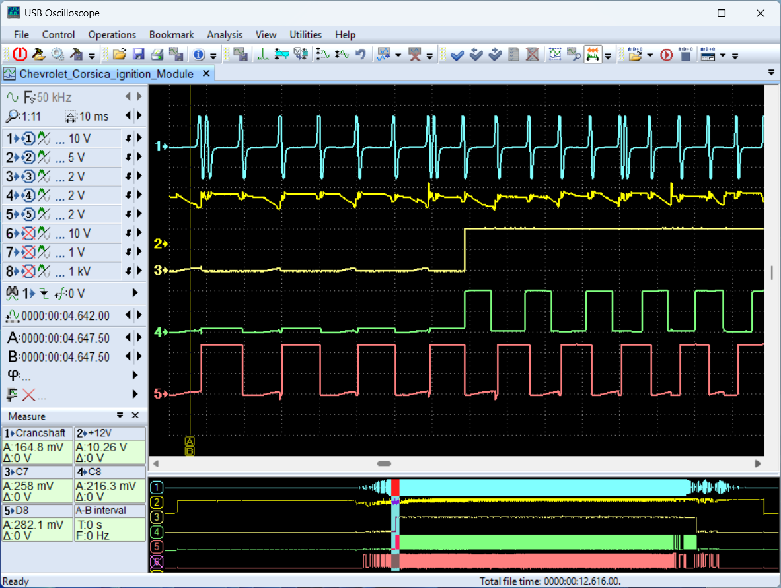The height and width of the screenshot is (588, 781).
Task: Open dropdown arrow next to information icon
Action: pyautogui.click(x=213, y=56)
